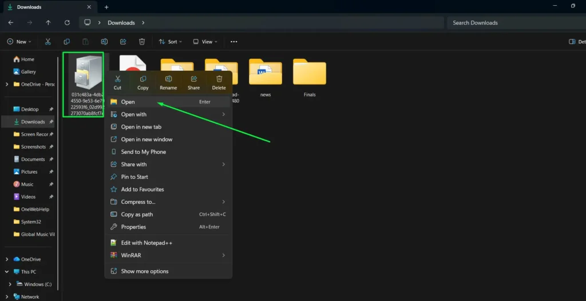
Task: Click the Share icon in the toolbar
Action: [123, 42]
